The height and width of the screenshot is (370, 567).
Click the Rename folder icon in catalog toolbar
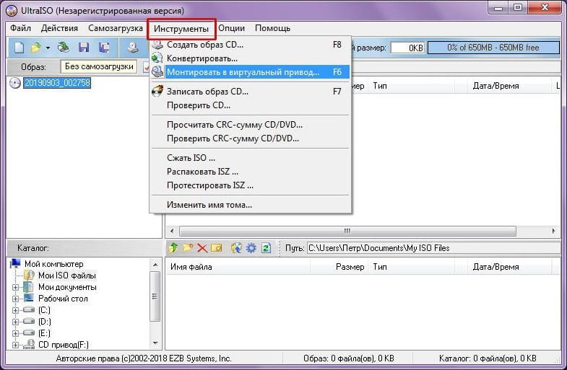click(216, 248)
